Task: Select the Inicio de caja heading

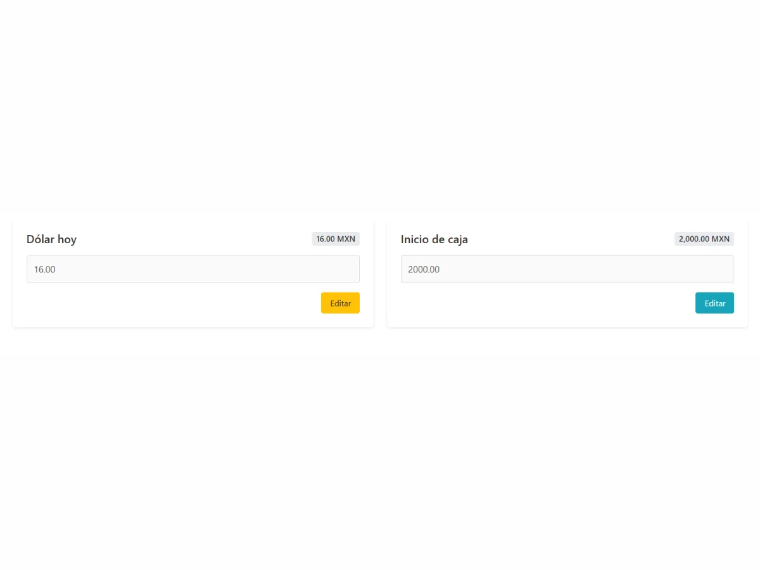Action: pyautogui.click(x=434, y=239)
